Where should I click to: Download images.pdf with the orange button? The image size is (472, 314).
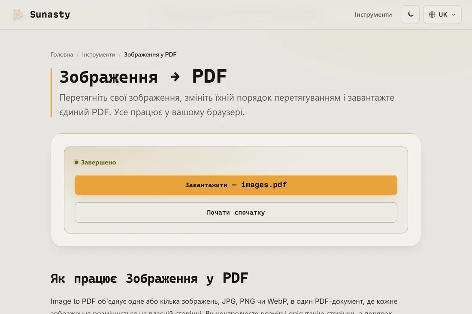236,185
